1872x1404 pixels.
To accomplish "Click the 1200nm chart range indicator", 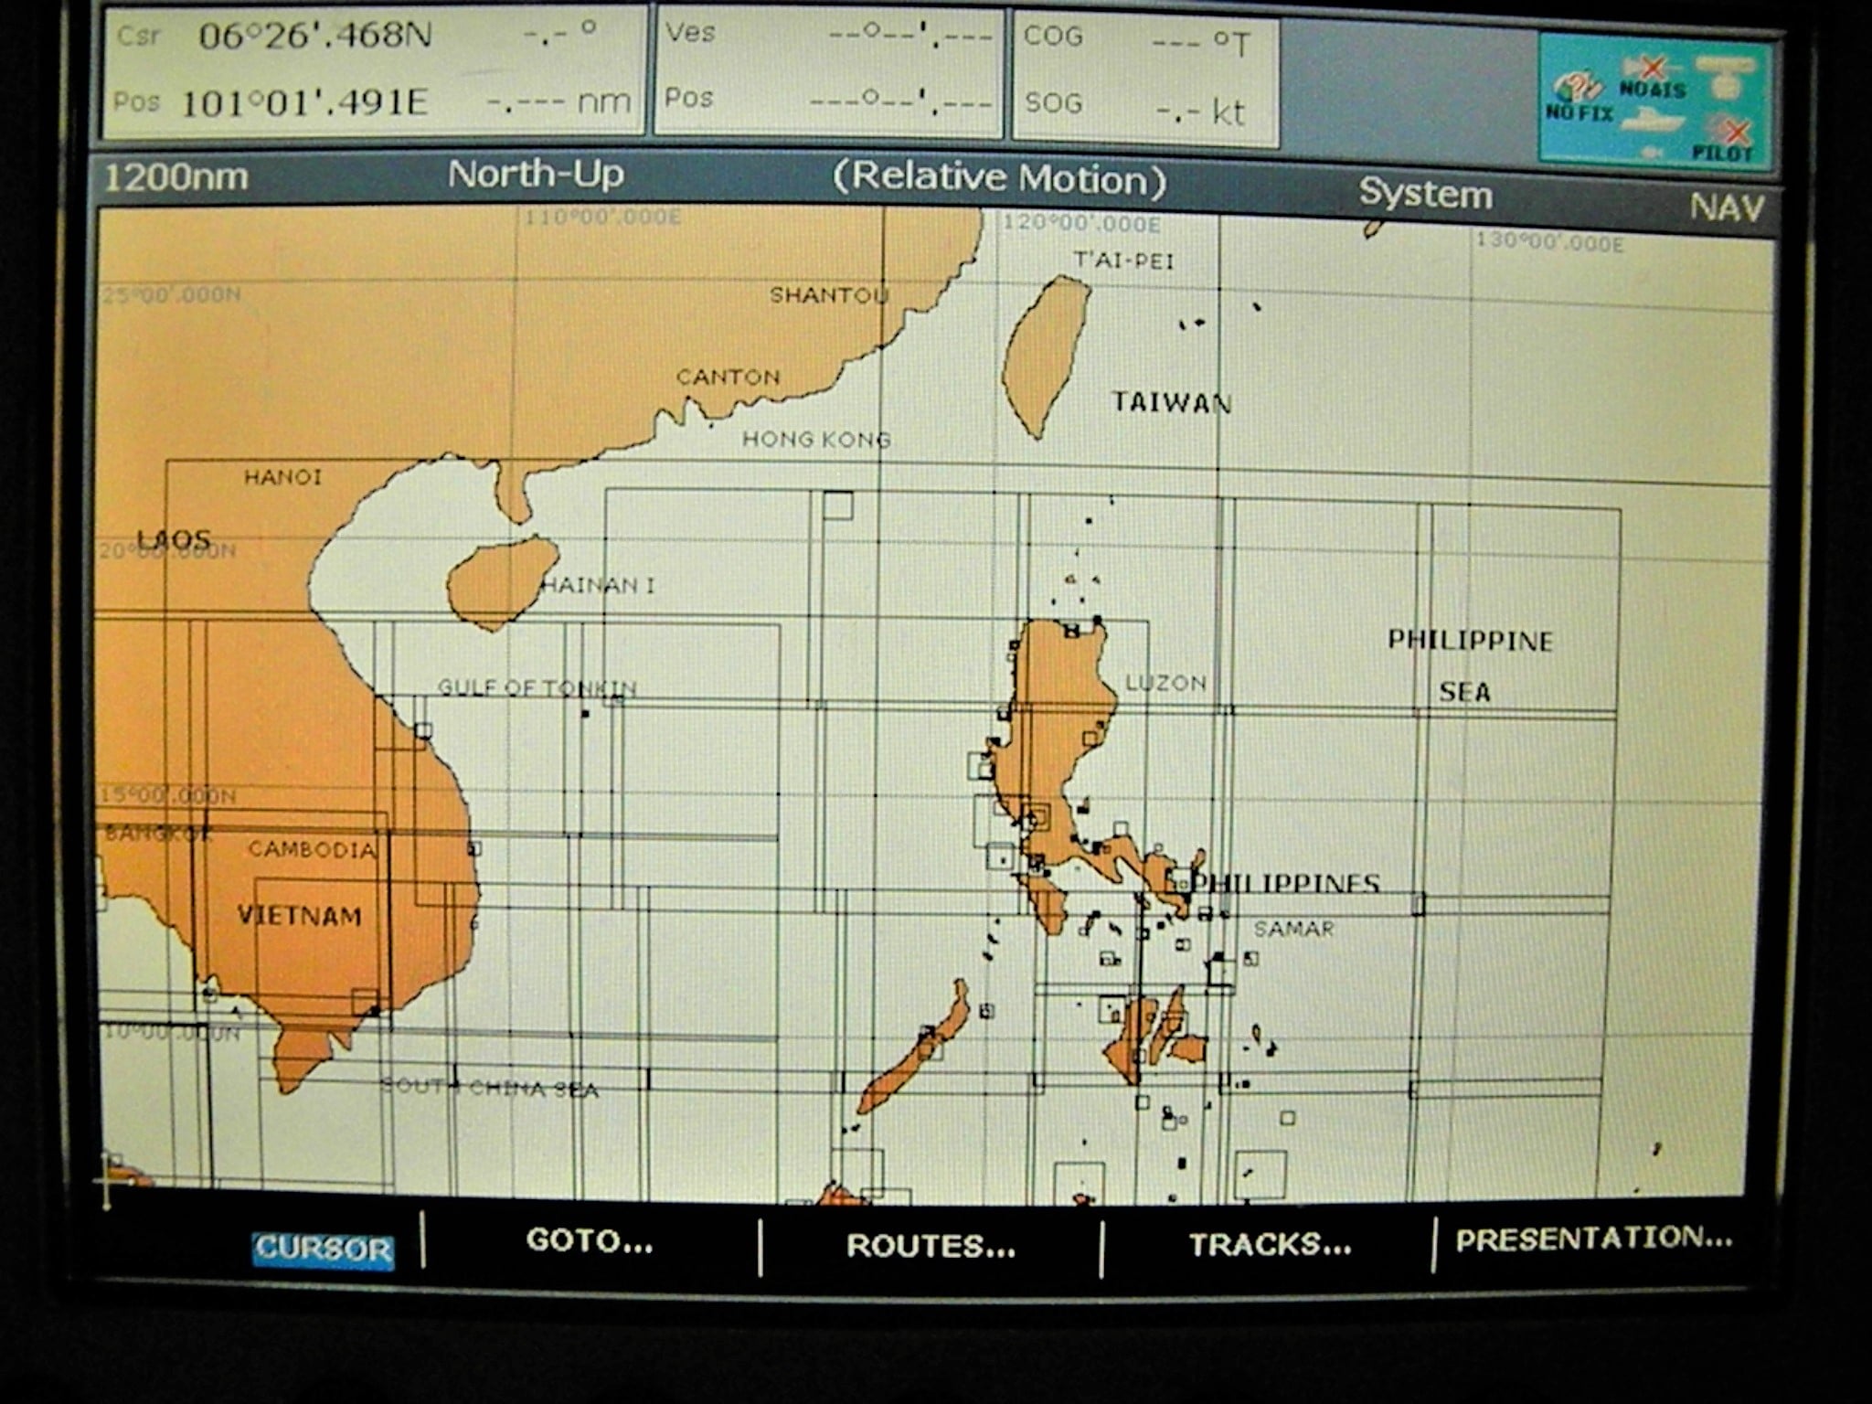I will (x=175, y=176).
